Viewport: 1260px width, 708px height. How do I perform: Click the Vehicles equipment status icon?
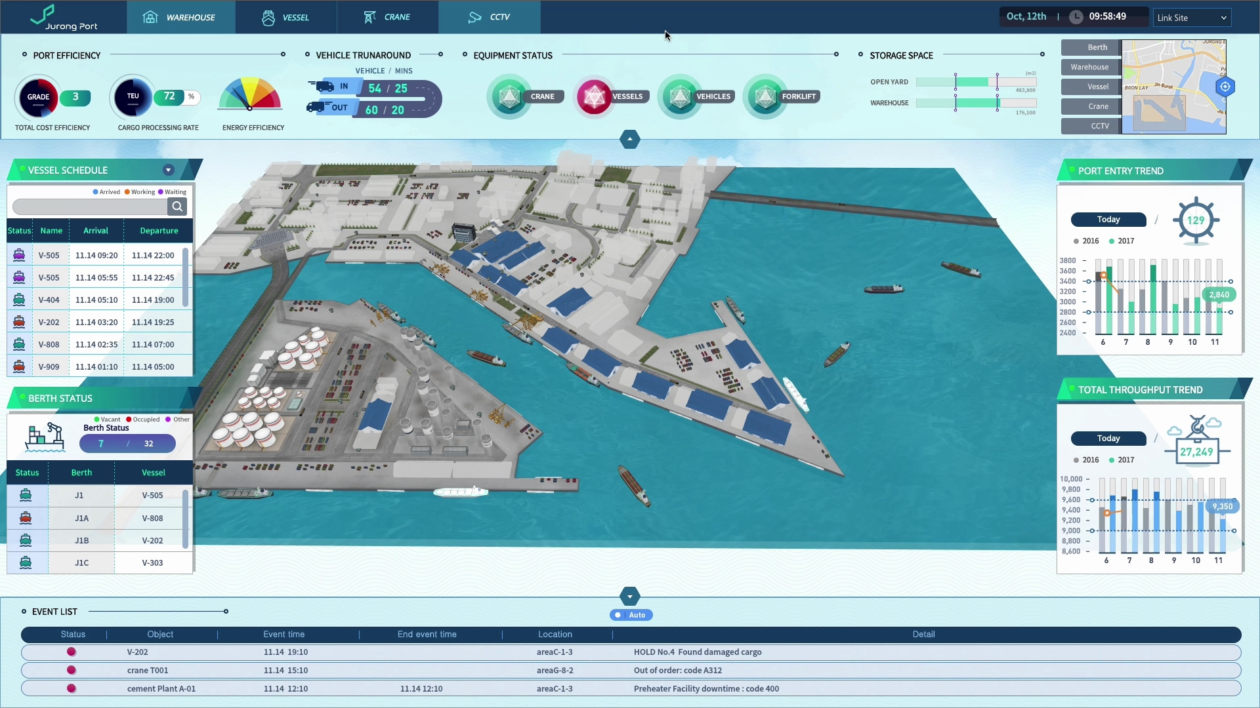680,97
